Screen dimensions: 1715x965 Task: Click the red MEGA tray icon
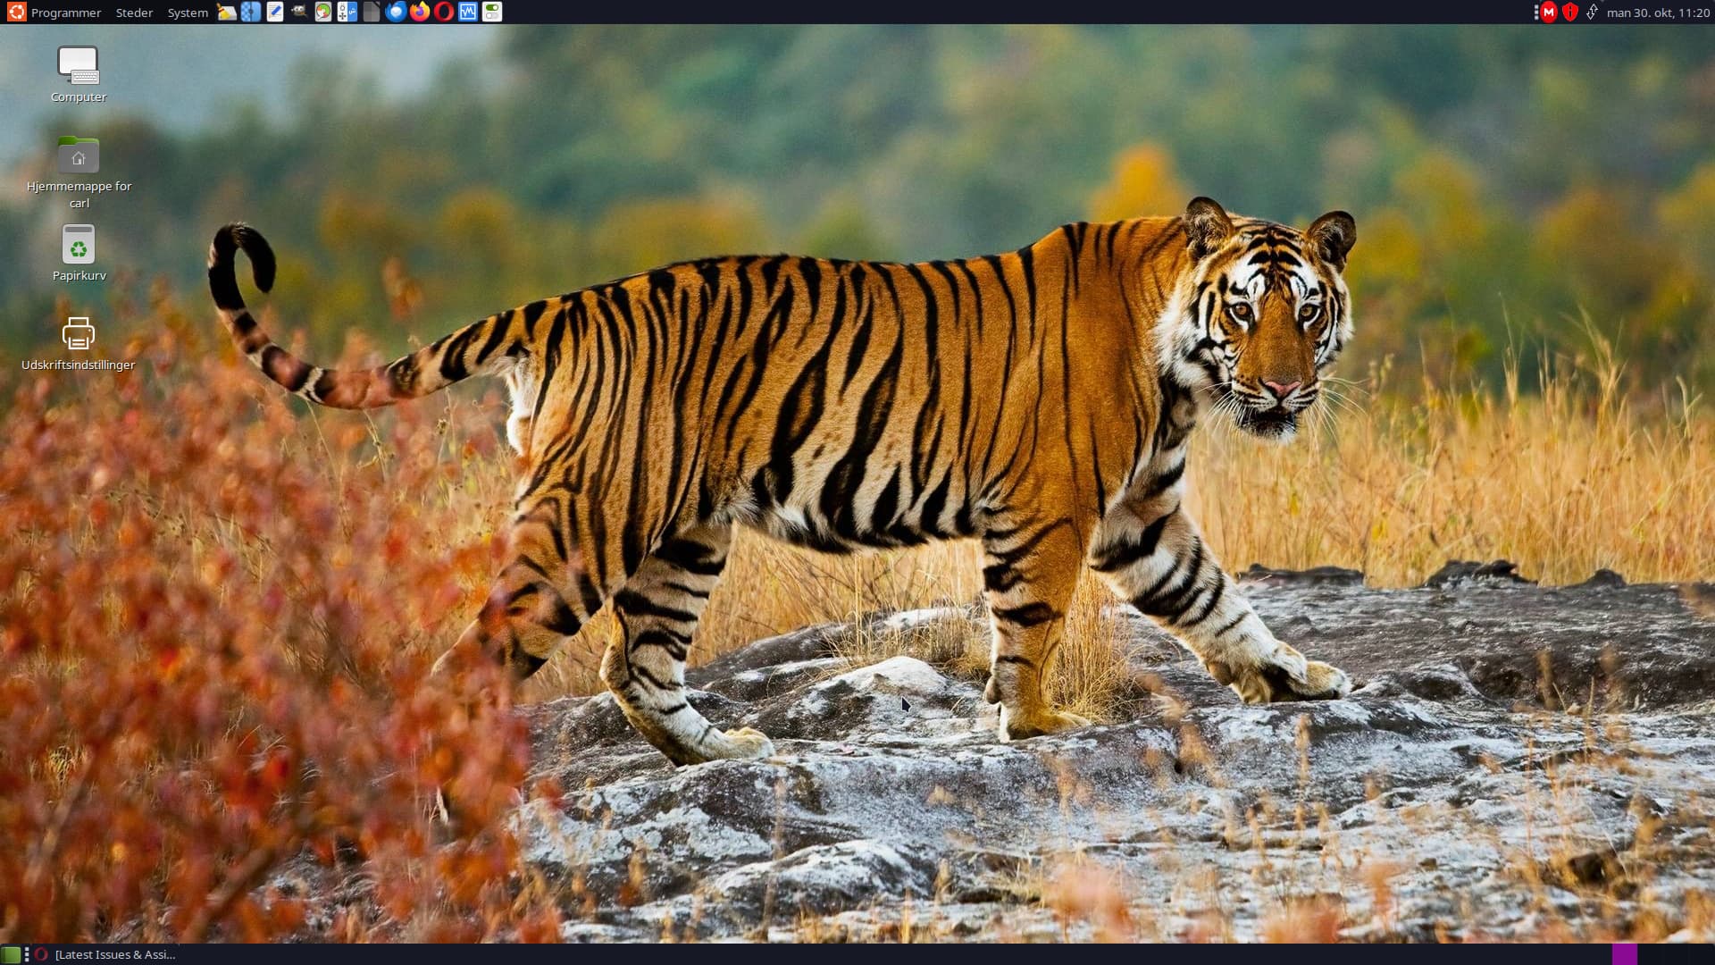[1549, 13]
